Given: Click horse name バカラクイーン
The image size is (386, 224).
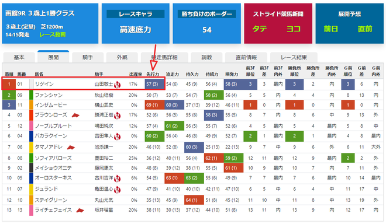Looking at the screenshot, I should [51, 136].
